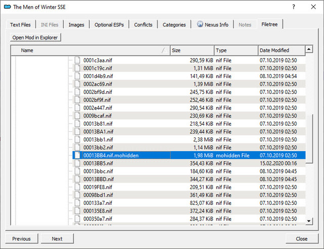Select file icon of 00013BBD.nif
The height and width of the screenshot is (249, 324).
tap(77, 179)
